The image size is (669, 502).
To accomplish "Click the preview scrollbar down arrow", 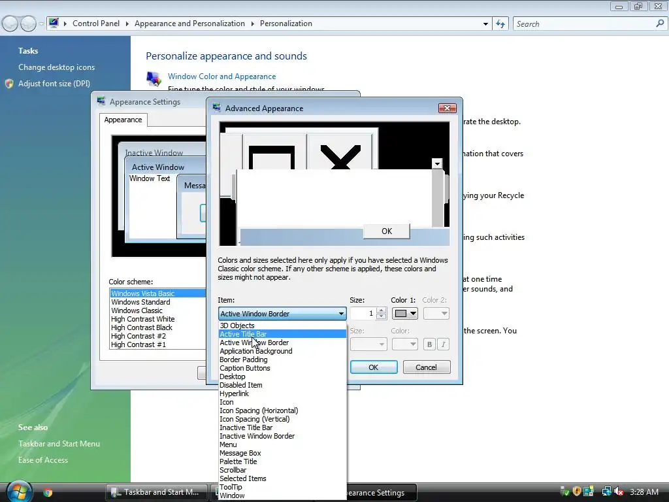I will 437,163.
